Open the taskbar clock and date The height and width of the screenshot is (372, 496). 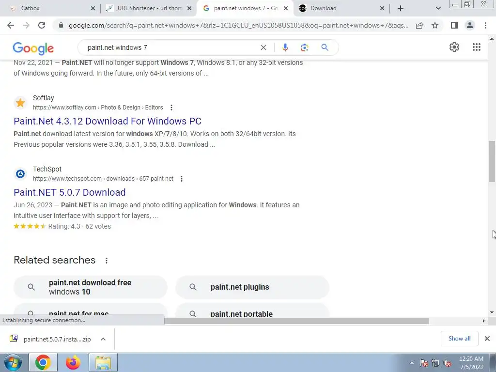tap(471, 363)
